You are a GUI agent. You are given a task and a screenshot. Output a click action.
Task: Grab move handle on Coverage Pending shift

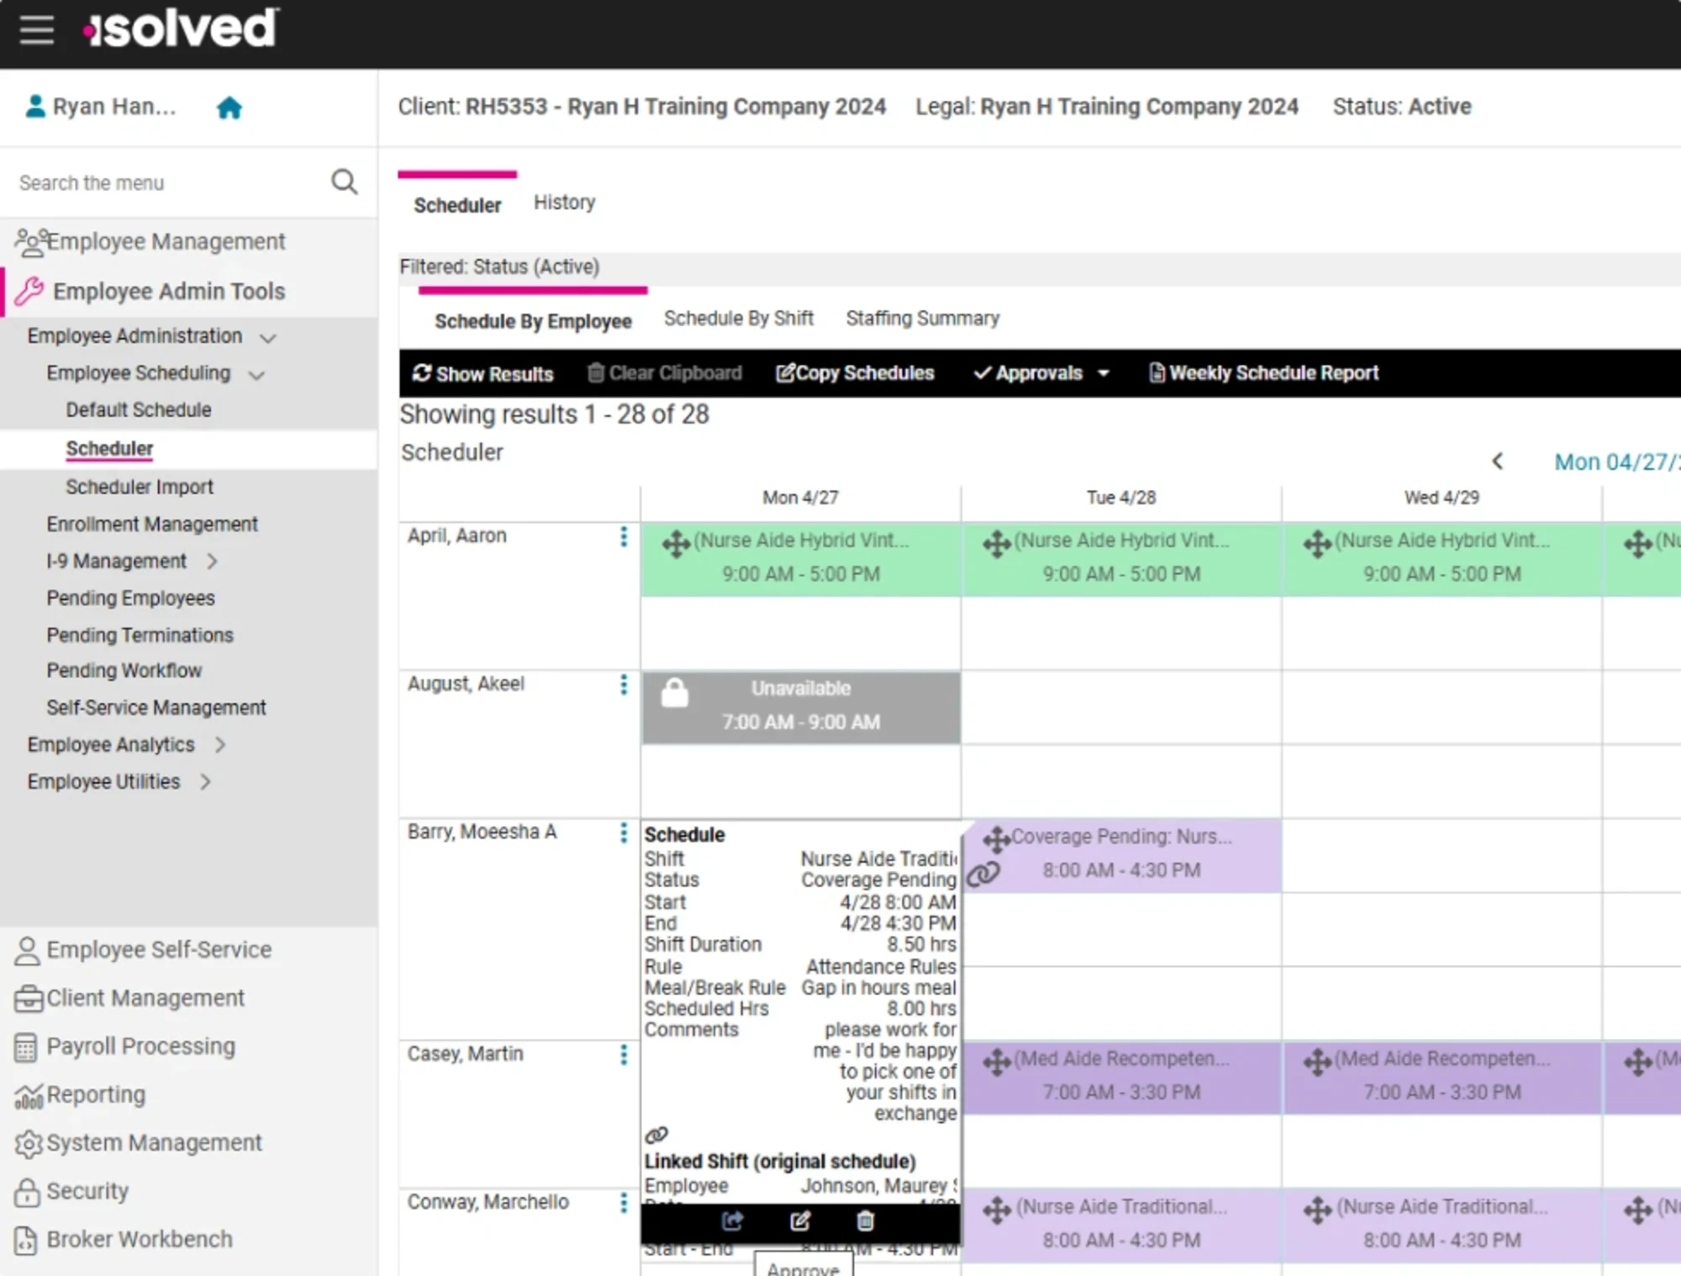coord(996,839)
